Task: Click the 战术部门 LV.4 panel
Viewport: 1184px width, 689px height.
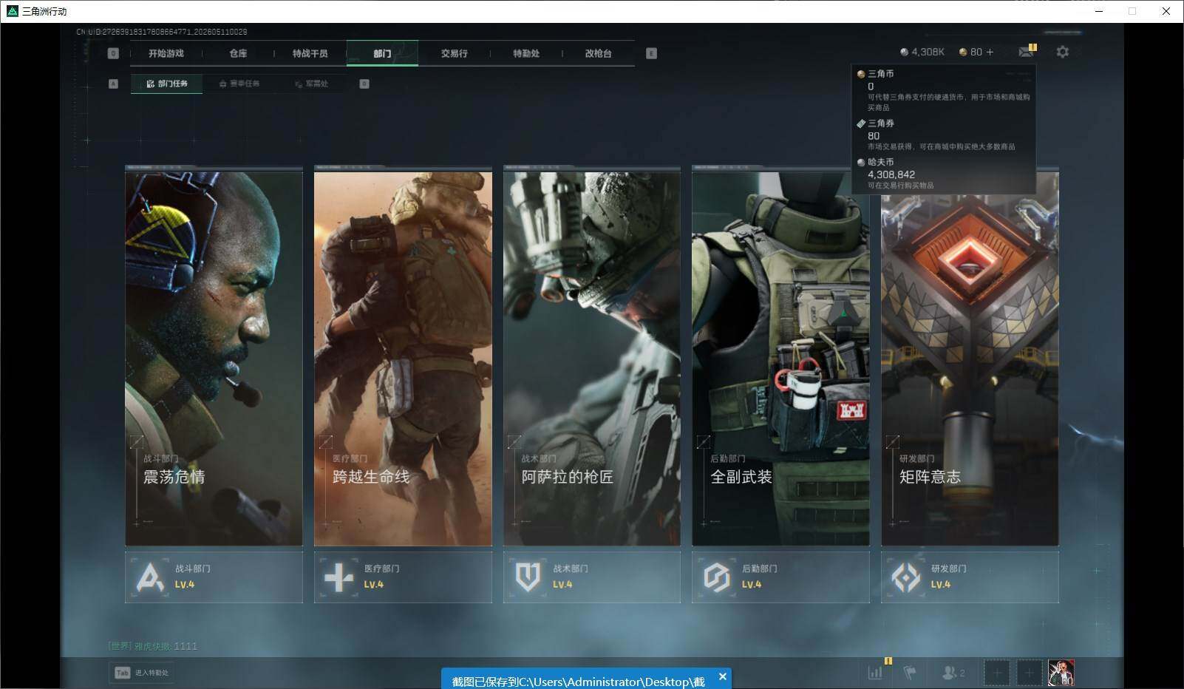Action: coord(592,577)
